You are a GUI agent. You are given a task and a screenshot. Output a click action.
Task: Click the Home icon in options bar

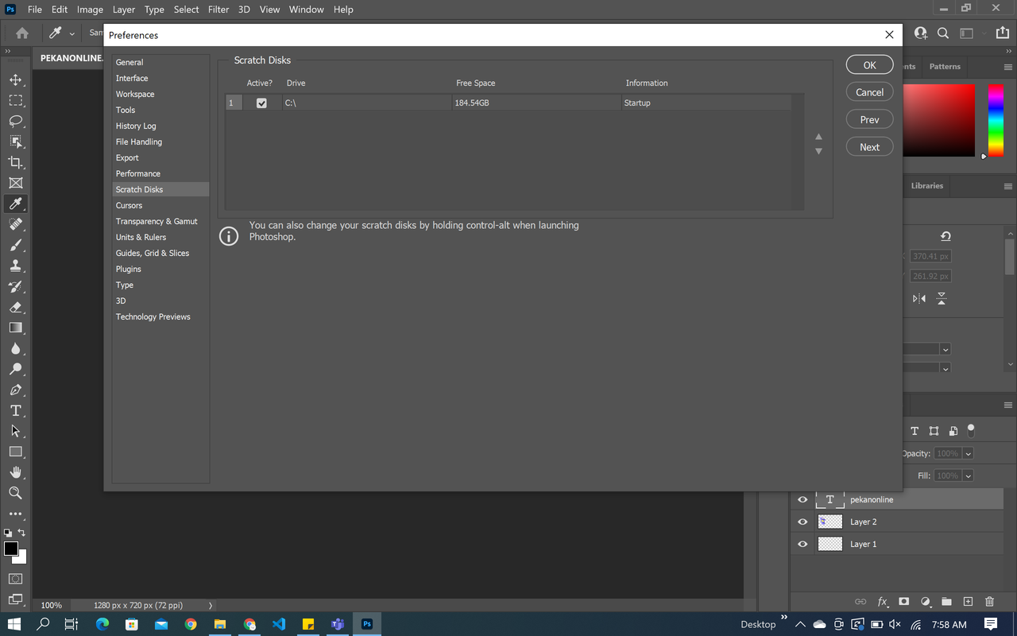click(x=22, y=33)
